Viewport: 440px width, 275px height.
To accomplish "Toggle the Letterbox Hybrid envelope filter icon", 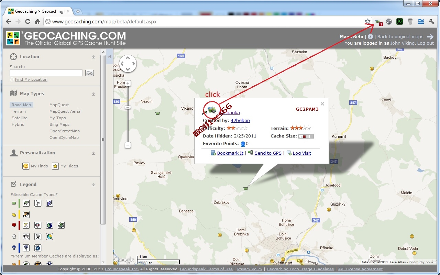I will coord(49,203).
